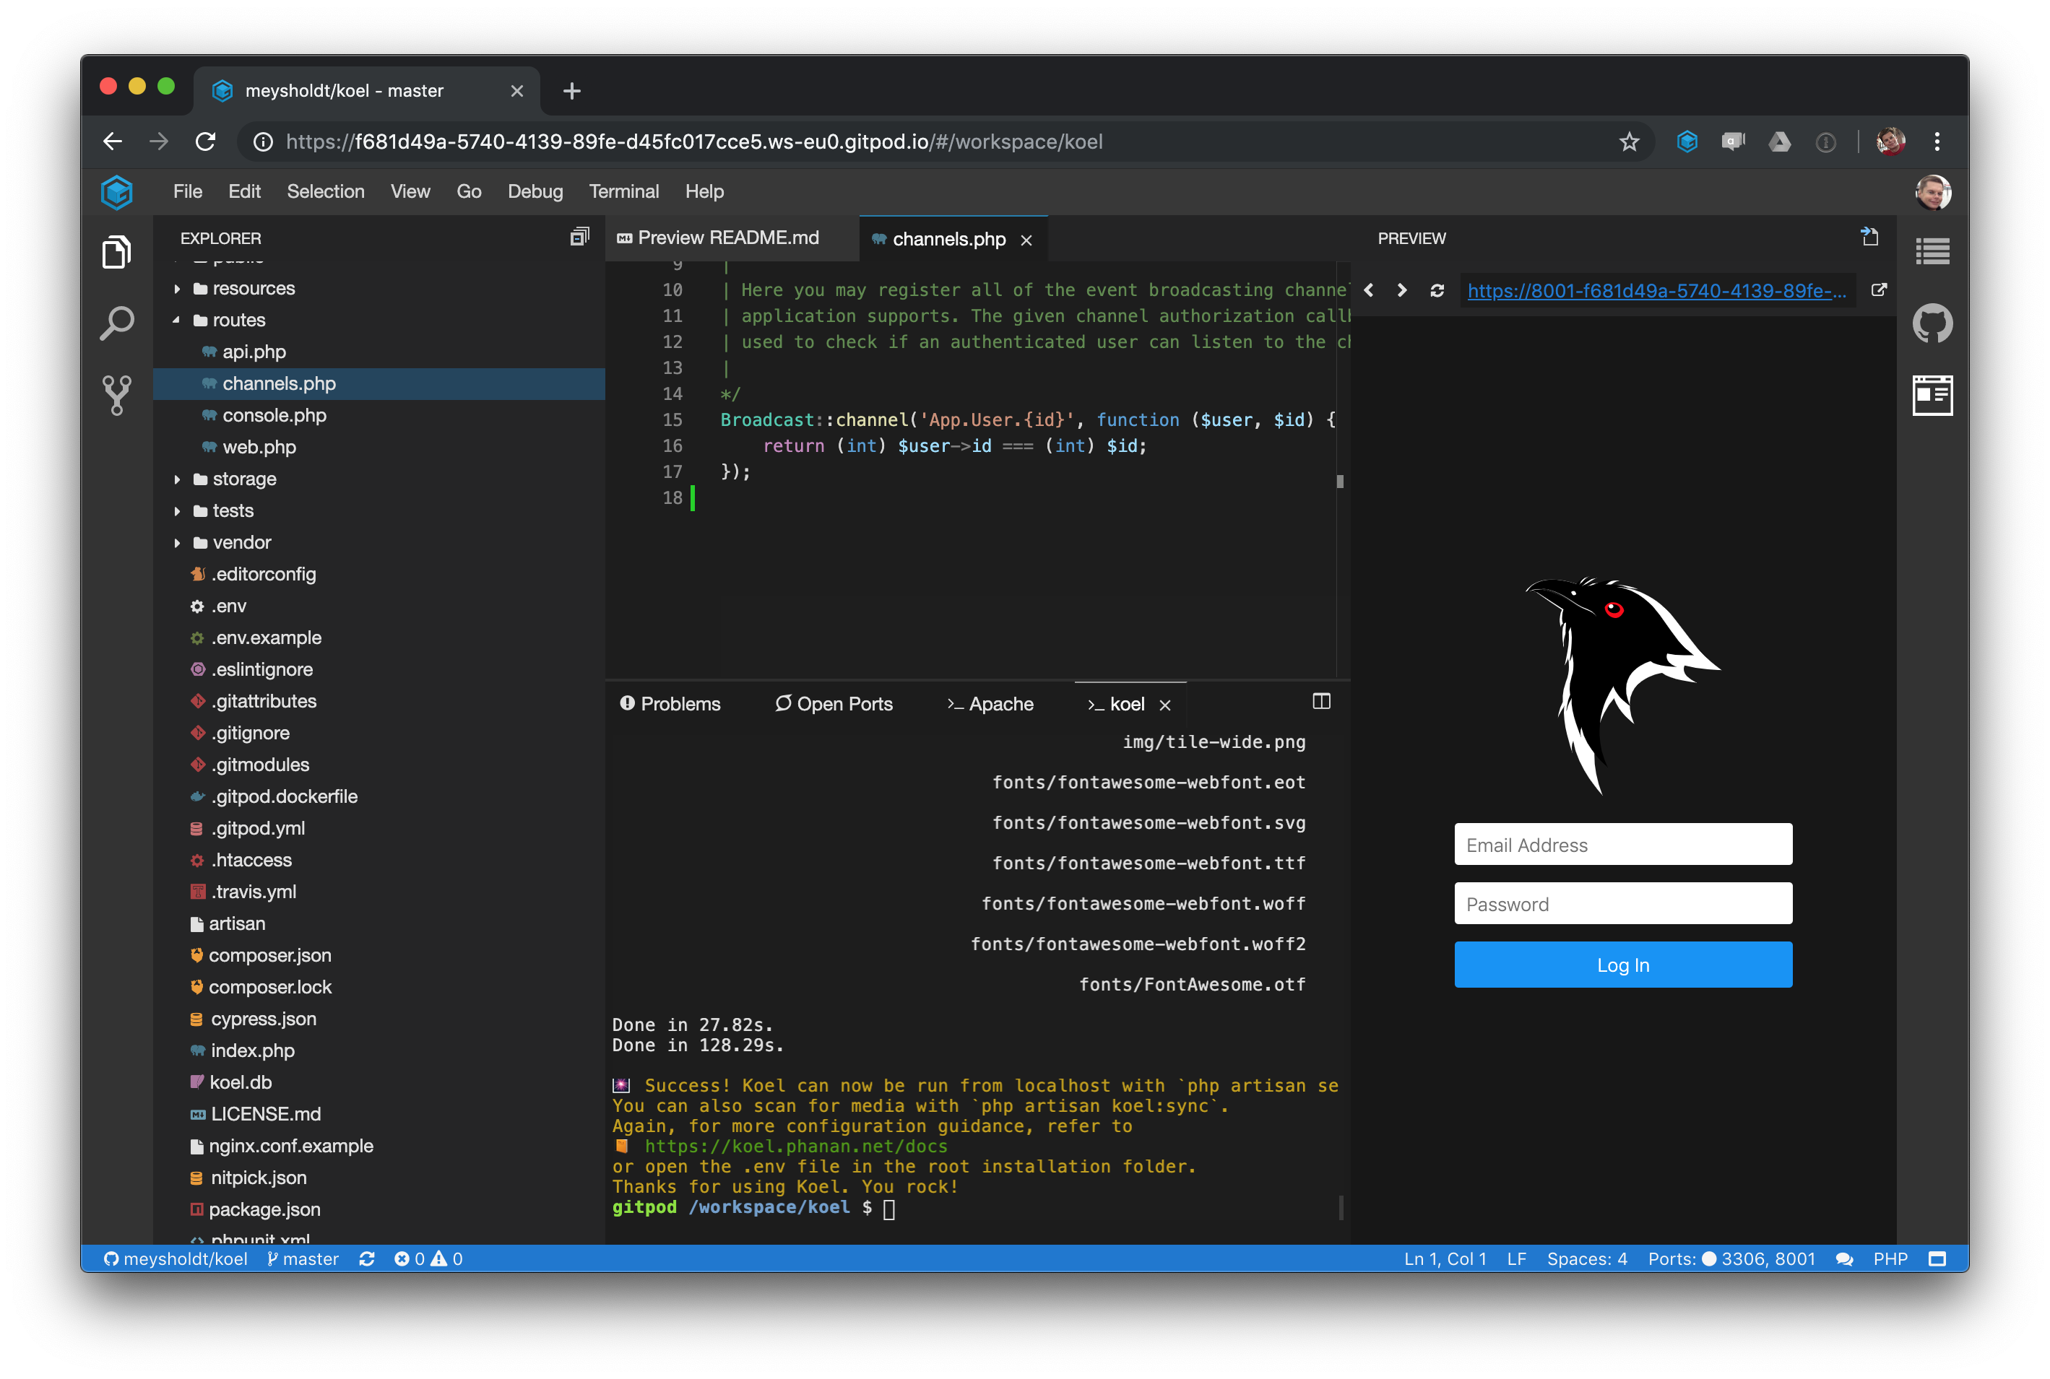2050x1379 pixels.
Task: Reload the preview panel page
Action: pyautogui.click(x=1437, y=290)
